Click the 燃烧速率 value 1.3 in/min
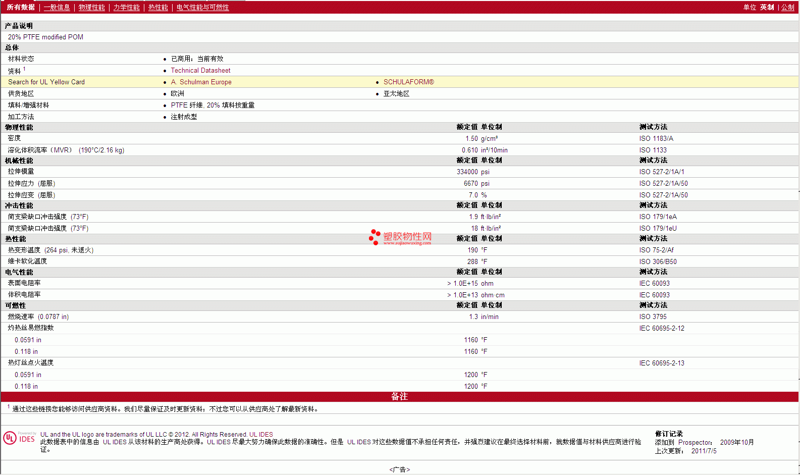The width and height of the screenshot is (800, 475). [484, 317]
